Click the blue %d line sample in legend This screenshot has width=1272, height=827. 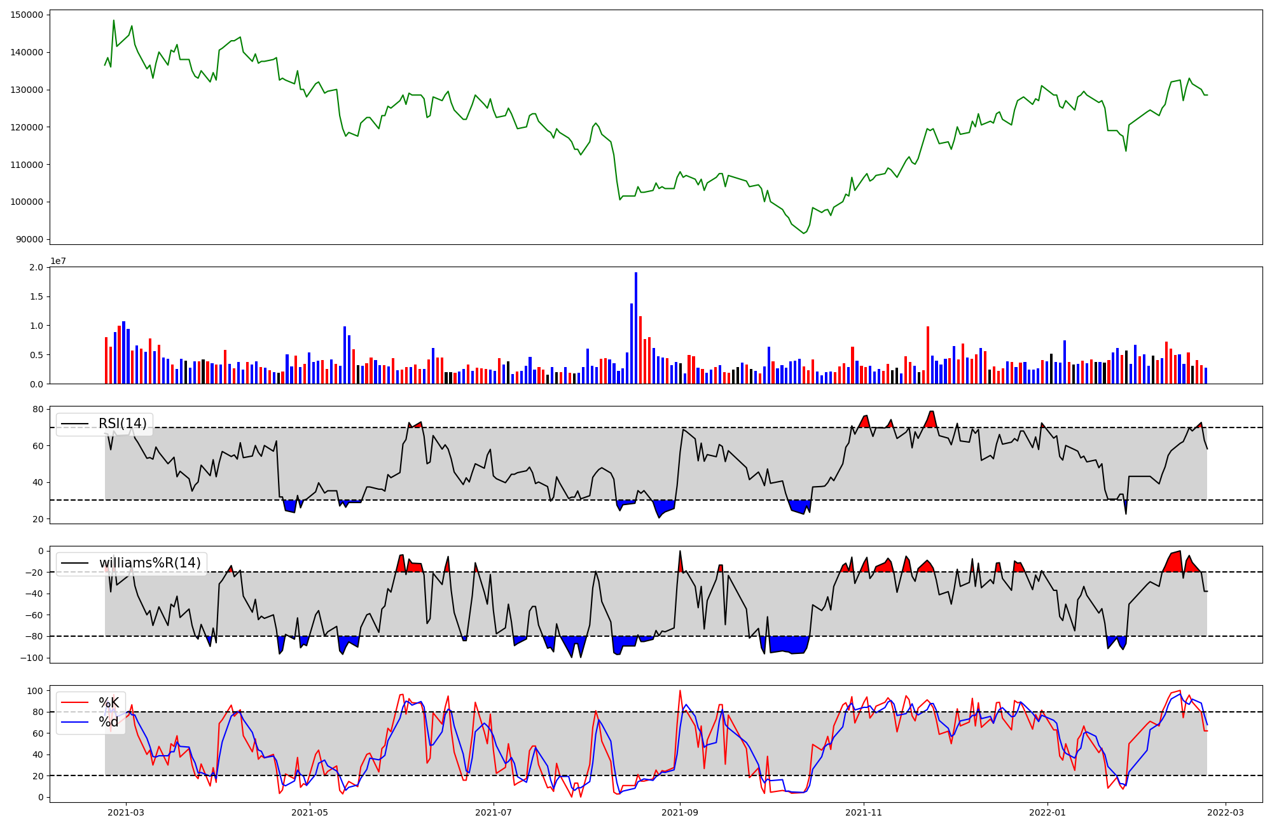(x=74, y=722)
